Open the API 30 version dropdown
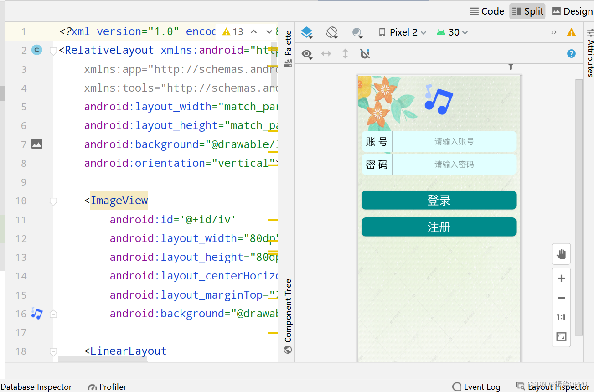Viewport: 594px width, 392px height. 452,32
